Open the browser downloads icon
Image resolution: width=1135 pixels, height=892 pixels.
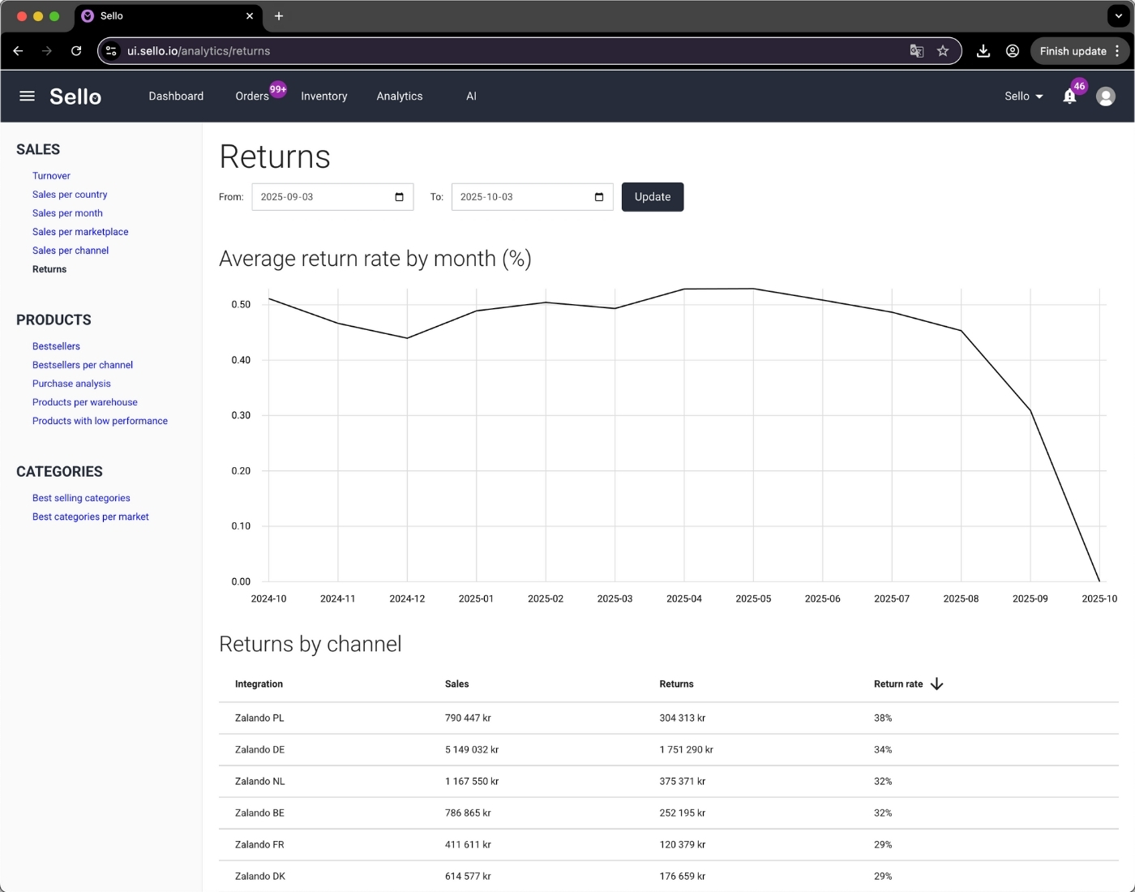(x=983, y=50)
